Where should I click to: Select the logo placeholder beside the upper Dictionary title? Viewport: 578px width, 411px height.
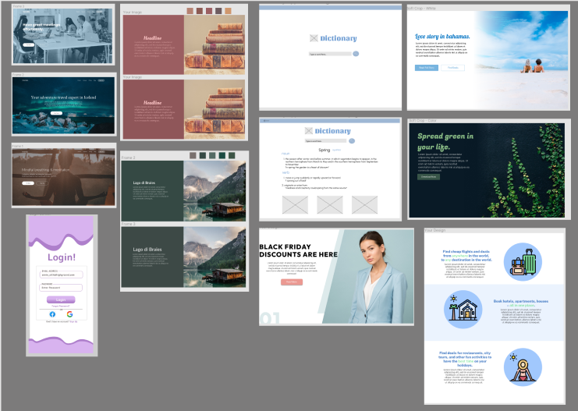click(314, 38)
